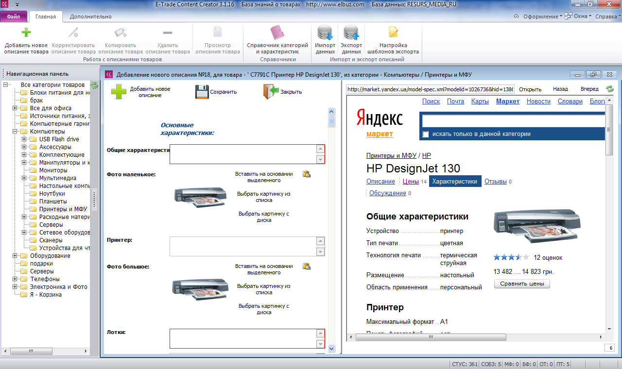Expand the Электроника и Фото node

pyautogui.click(x=15, y=287)
